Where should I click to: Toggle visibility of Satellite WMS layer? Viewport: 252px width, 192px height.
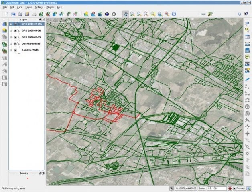15,50
